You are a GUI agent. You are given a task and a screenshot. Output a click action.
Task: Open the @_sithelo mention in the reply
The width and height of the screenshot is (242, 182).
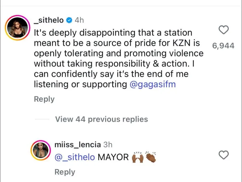point(75,157)
